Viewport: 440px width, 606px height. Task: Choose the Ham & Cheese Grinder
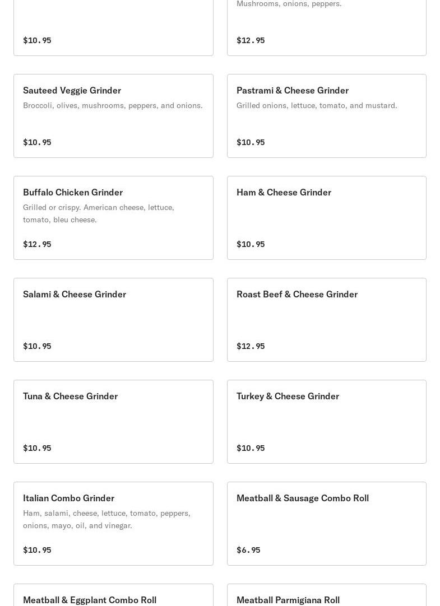284,192
